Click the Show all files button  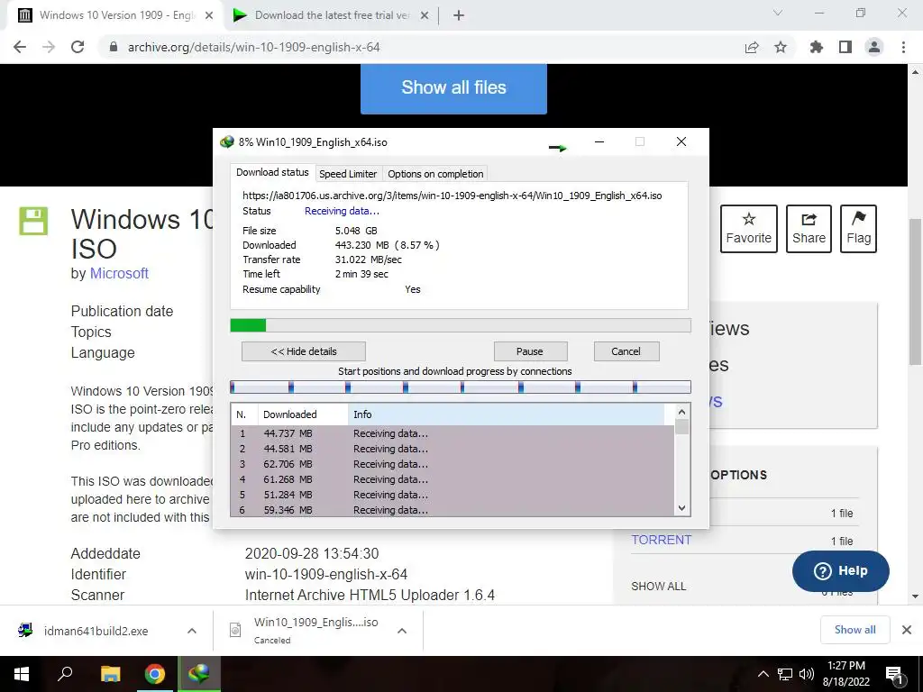tap(454, 87)
